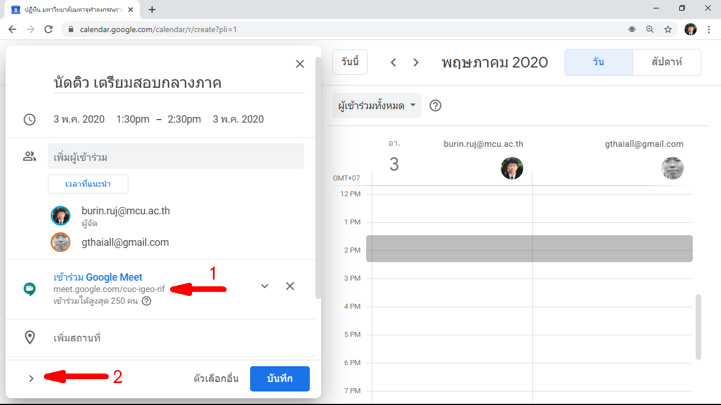Switch to วัน day view
The image size is (721, 405).
tap(598, 62)
